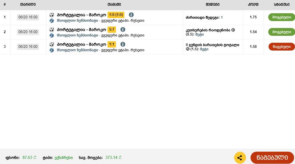The image size is (295, 164).
Task: Click პორტუგალია - მაროკო match title in row 1
Action: pos(81,15)
